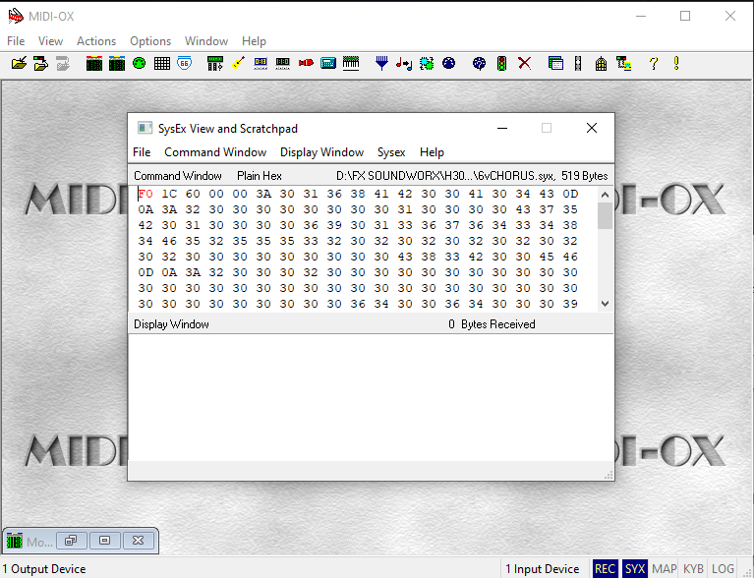Click the open-folder icon in the toolbar

point(19,63)
